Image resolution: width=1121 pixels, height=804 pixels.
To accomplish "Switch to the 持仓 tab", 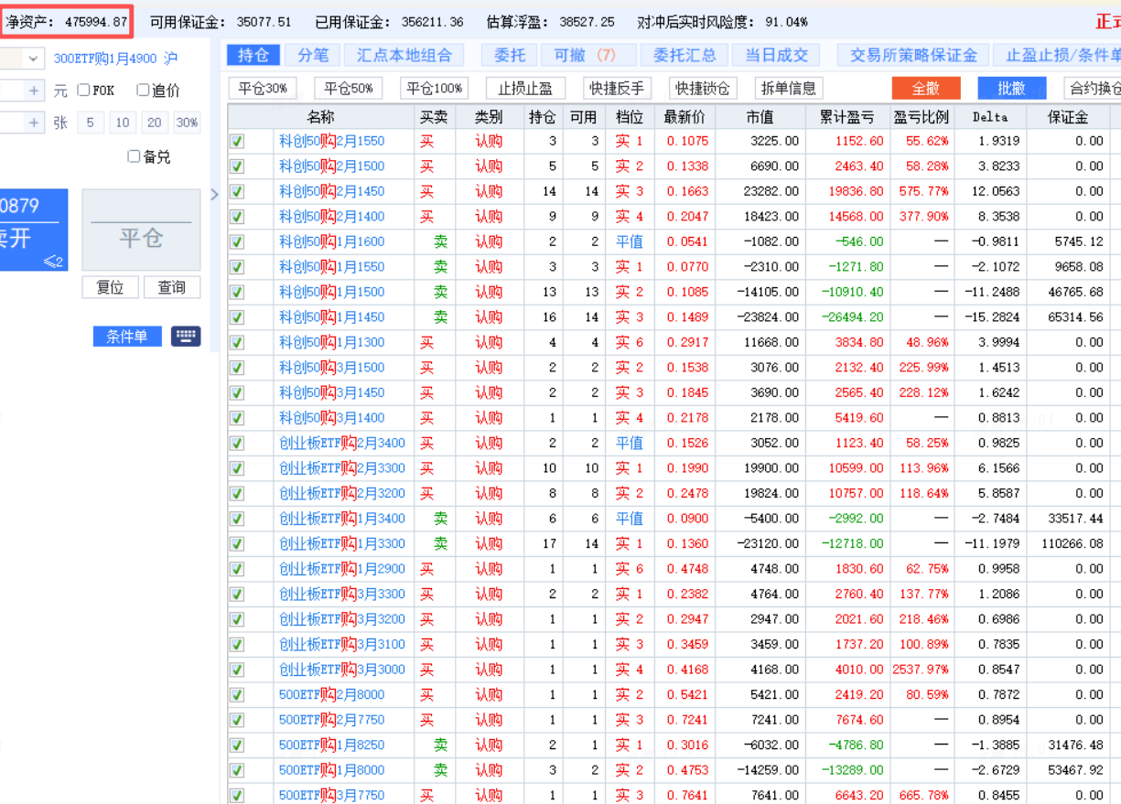I will pyautogui.click(x=253, y=55).
